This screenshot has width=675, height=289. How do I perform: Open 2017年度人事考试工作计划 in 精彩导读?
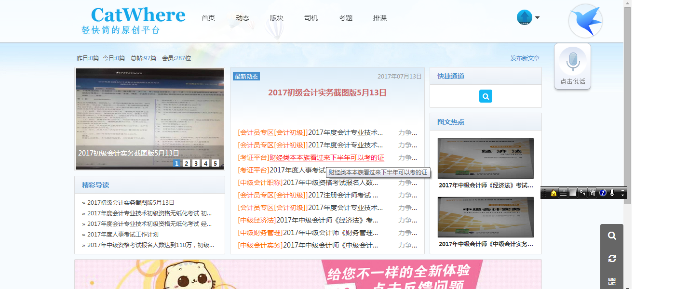point(123,235)
